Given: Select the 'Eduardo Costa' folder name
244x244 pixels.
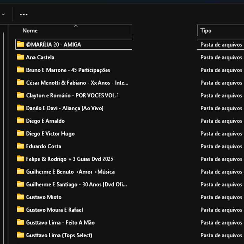Looking at the screenshot, I should click(x=44, y=146).
